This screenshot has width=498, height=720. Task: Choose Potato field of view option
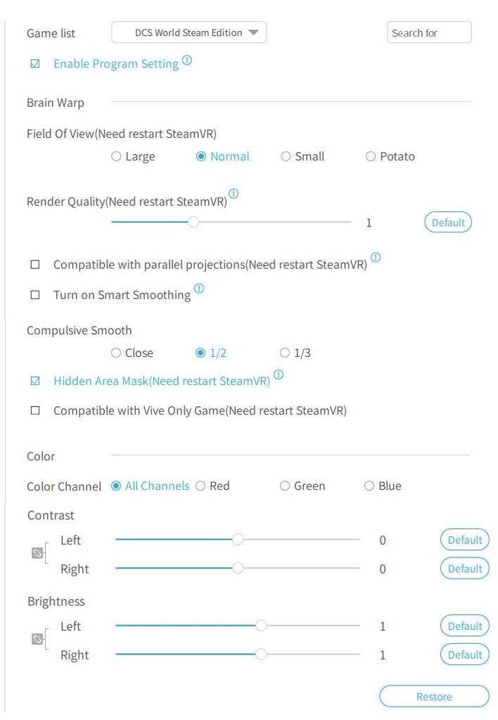(x=371, y=156)
